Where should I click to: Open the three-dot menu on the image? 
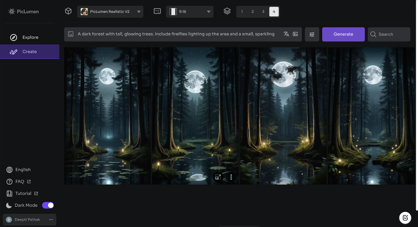tap(231, 177)
